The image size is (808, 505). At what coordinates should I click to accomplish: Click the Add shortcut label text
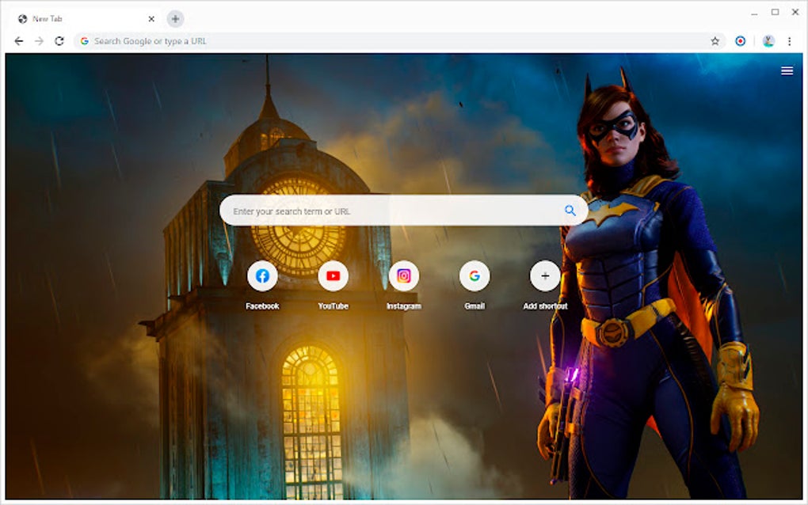[545, 306]
